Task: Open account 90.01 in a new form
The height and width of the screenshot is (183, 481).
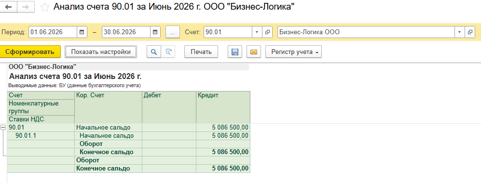Action: 267,32
